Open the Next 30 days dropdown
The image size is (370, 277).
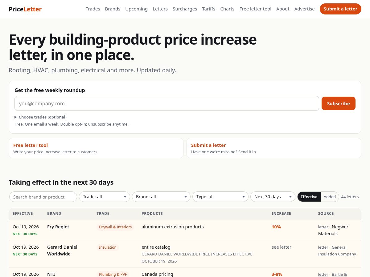pos(273,197)
